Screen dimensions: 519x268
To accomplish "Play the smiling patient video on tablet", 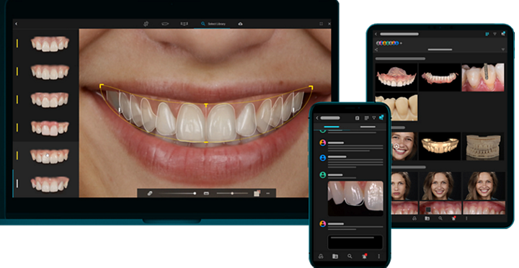I will click(x=396, y=146).
